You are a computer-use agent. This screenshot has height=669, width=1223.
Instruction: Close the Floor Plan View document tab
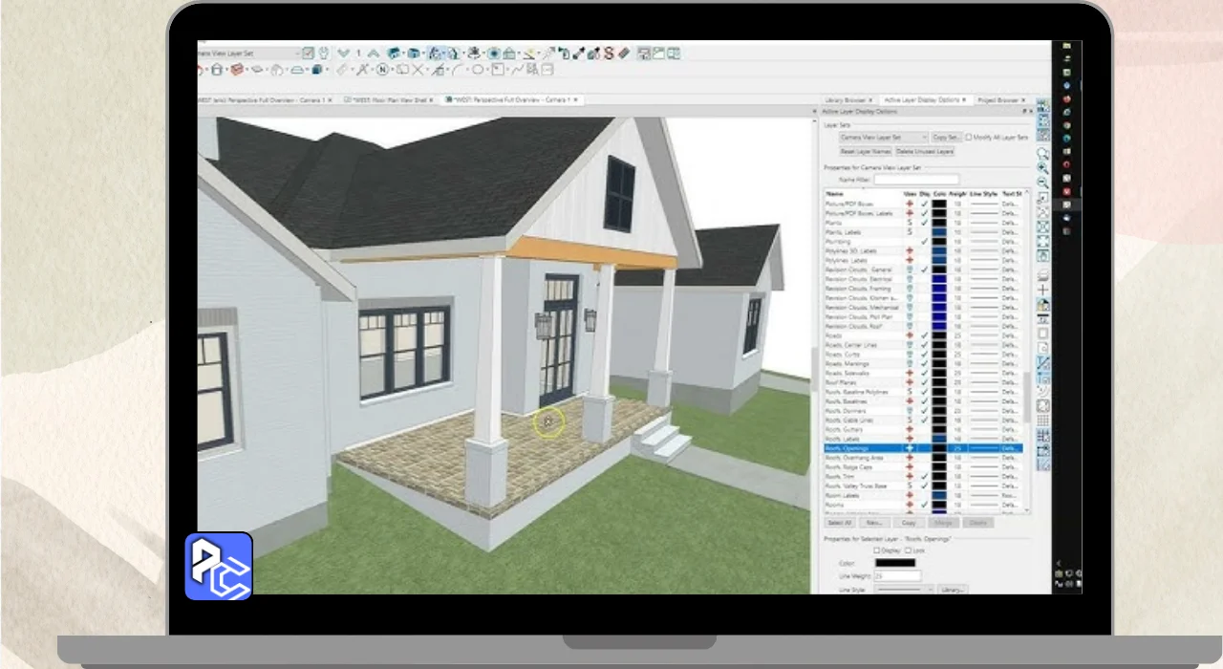tap(431, 99)
